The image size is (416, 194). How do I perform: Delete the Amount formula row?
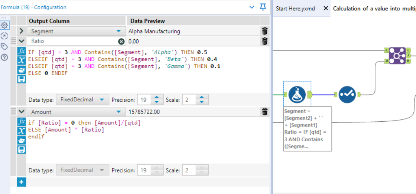(264, 112)
